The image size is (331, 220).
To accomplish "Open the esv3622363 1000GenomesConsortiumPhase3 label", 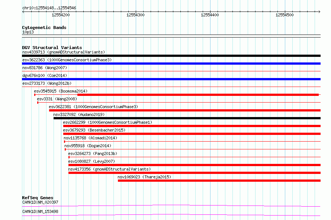I will click(67, 60).
